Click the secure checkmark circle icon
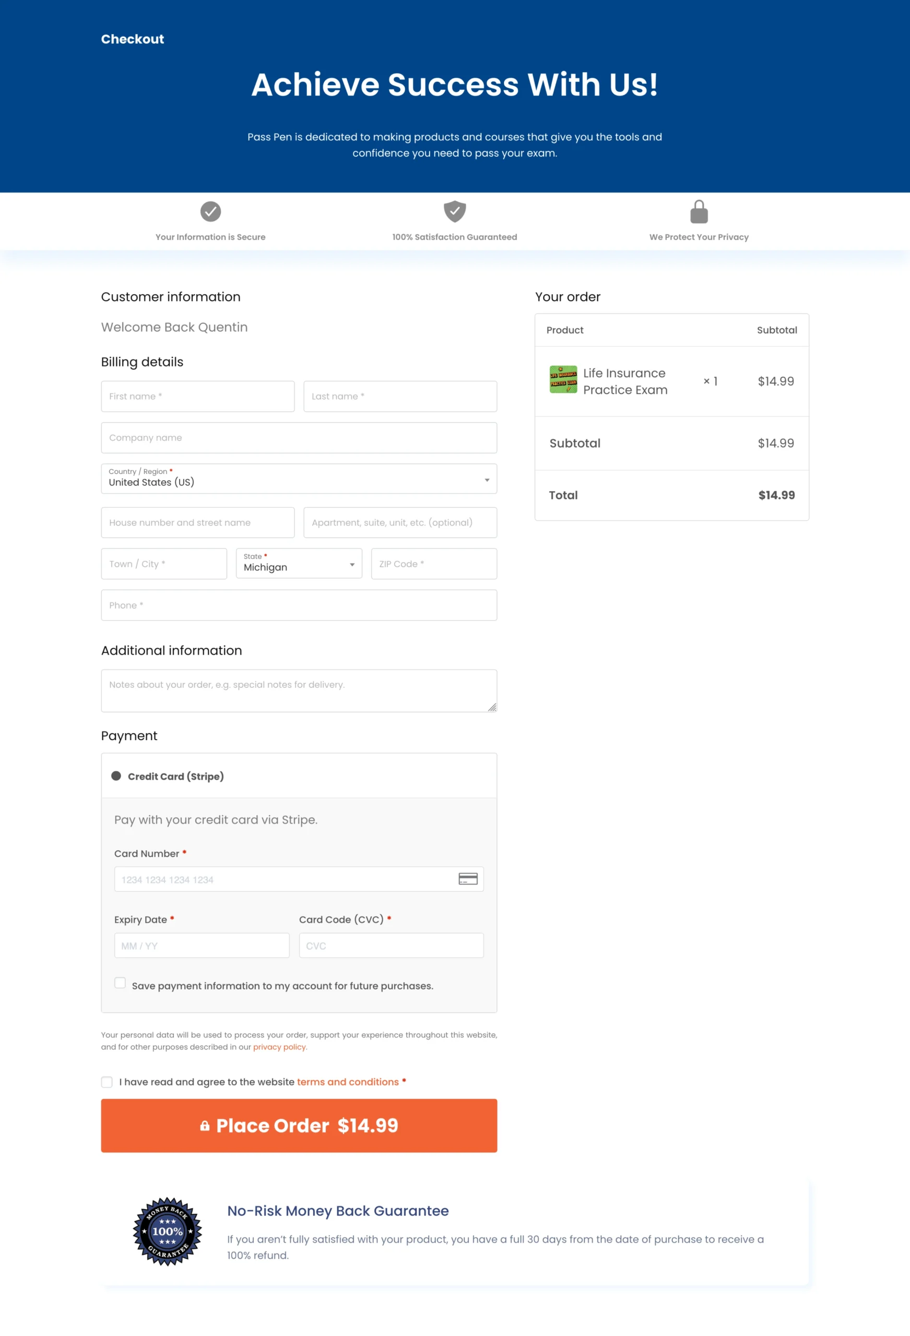Screen dimensions: 910x1336 pos(210,211)
